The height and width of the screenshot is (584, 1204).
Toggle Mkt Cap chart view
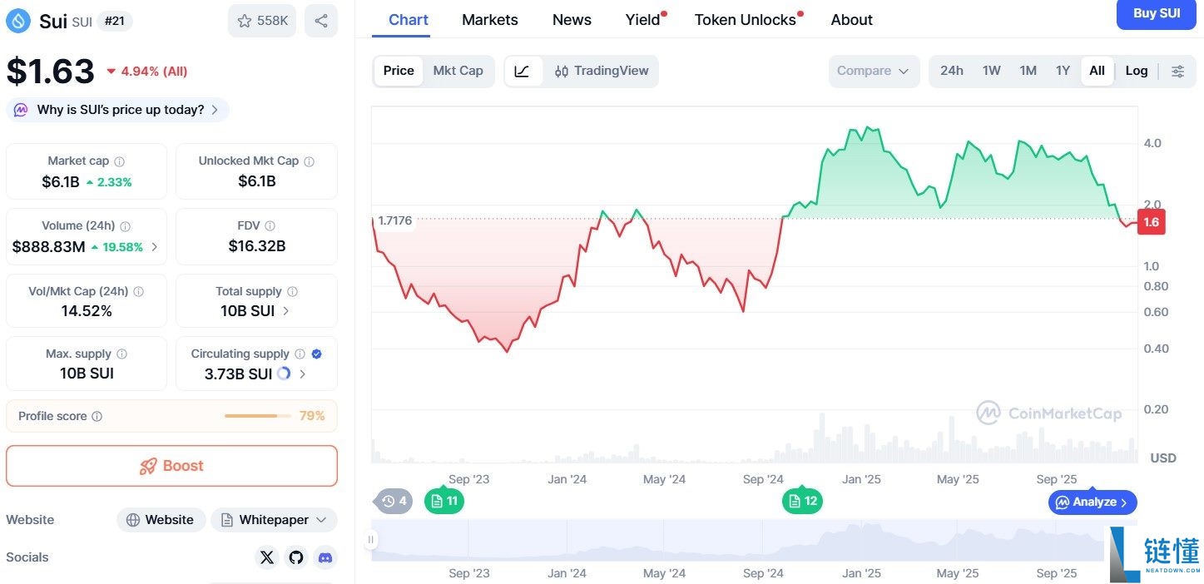click(x=458, y=71)
